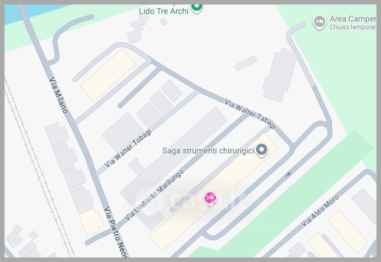Image resolution: width=381 pixels, height=262 pixels.
Task: Click the railway tracks line on the map
Action: 39,168
